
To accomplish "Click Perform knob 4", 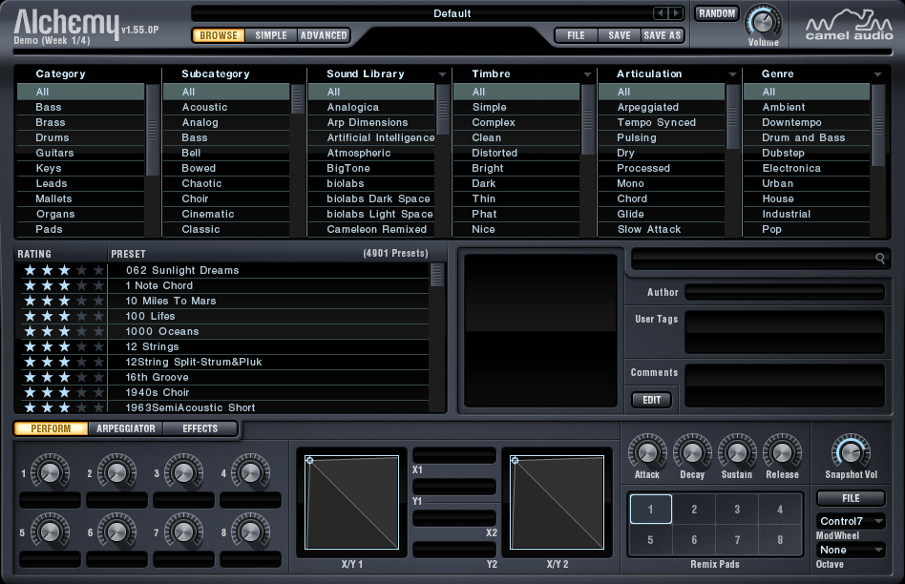I will [x=250, y=472].
